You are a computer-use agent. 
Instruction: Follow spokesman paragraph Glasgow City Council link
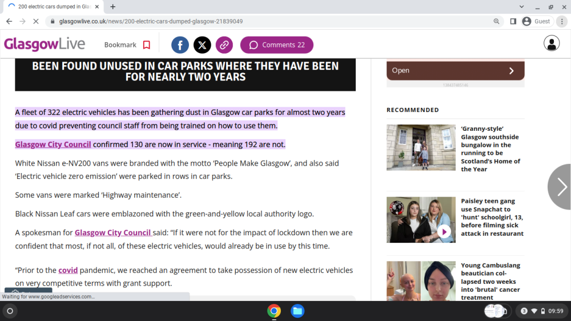[x=113, y=232]
